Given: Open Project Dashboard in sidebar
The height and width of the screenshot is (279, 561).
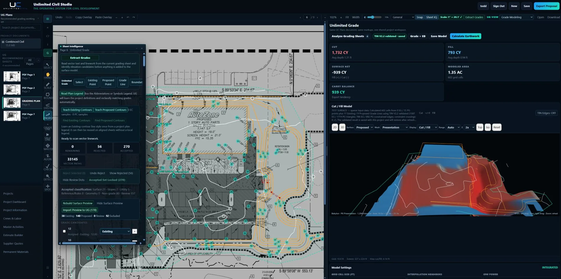Looking at the screenshot, I should pos(14,202).
